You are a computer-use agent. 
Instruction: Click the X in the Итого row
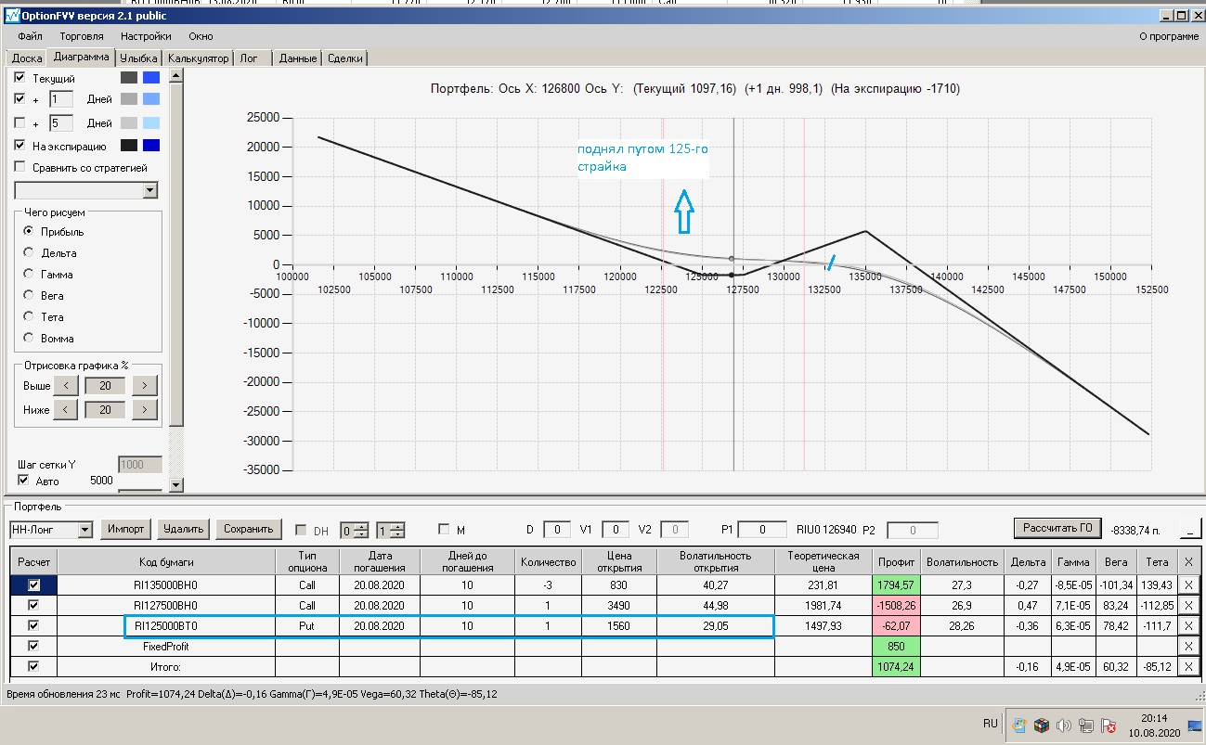click(x=1188, y=666)
